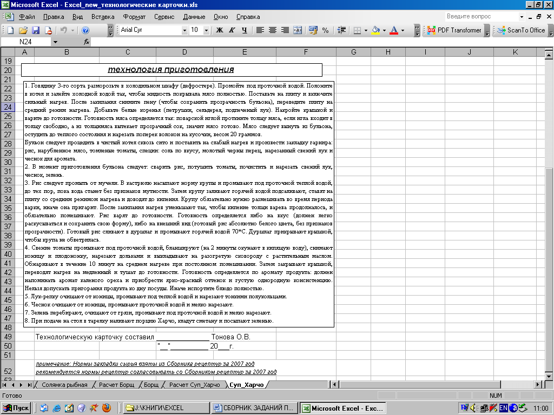Expand the Formatting toolbar options chevron
554x415 pixels.
tap(417, 30)
